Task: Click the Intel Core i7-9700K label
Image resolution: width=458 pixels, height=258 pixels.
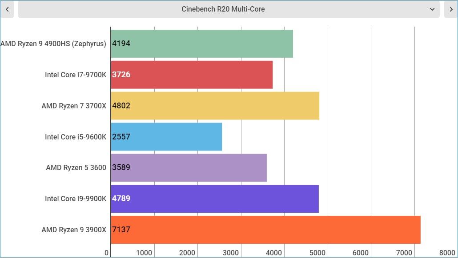Action: tap(76, 75)
